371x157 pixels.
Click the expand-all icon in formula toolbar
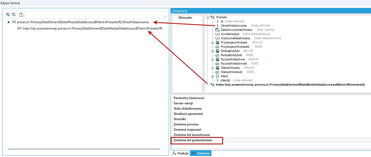click(8, 15)
